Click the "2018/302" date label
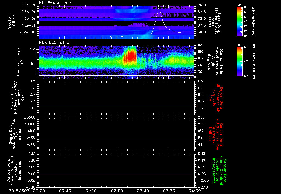The width and height of the screenshot is (281, 194). coord(19,191)
